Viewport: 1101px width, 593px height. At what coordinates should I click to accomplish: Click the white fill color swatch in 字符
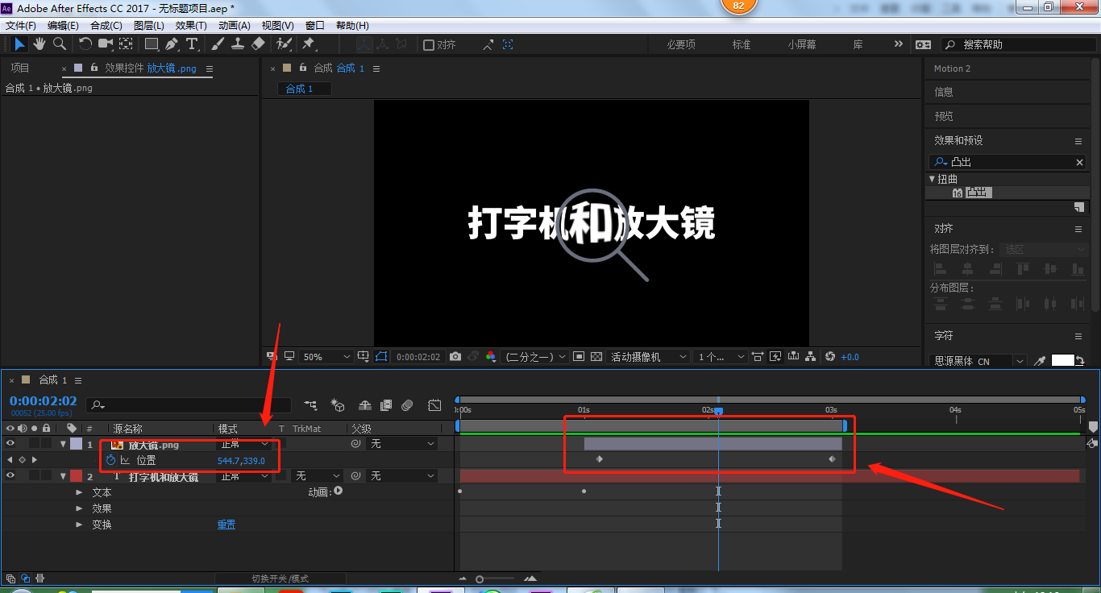pos(1062,360)
